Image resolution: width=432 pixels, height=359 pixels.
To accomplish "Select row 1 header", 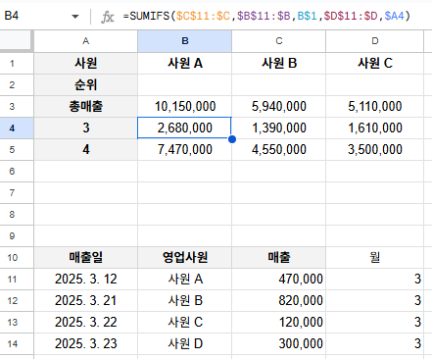I will (17, 63).
